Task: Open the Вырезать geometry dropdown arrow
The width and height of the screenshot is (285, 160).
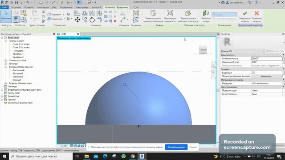Action: pos(63,14)
